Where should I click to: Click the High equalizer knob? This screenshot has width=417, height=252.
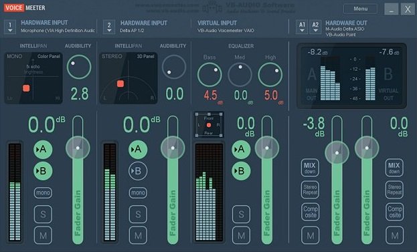[270, 75]
